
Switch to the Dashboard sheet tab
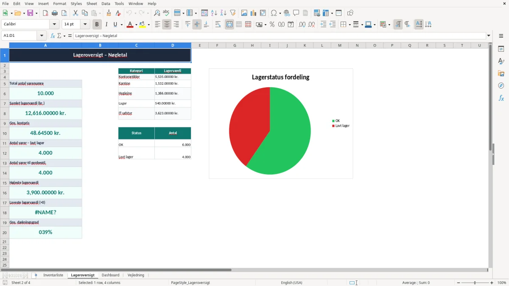pos(110,275)
